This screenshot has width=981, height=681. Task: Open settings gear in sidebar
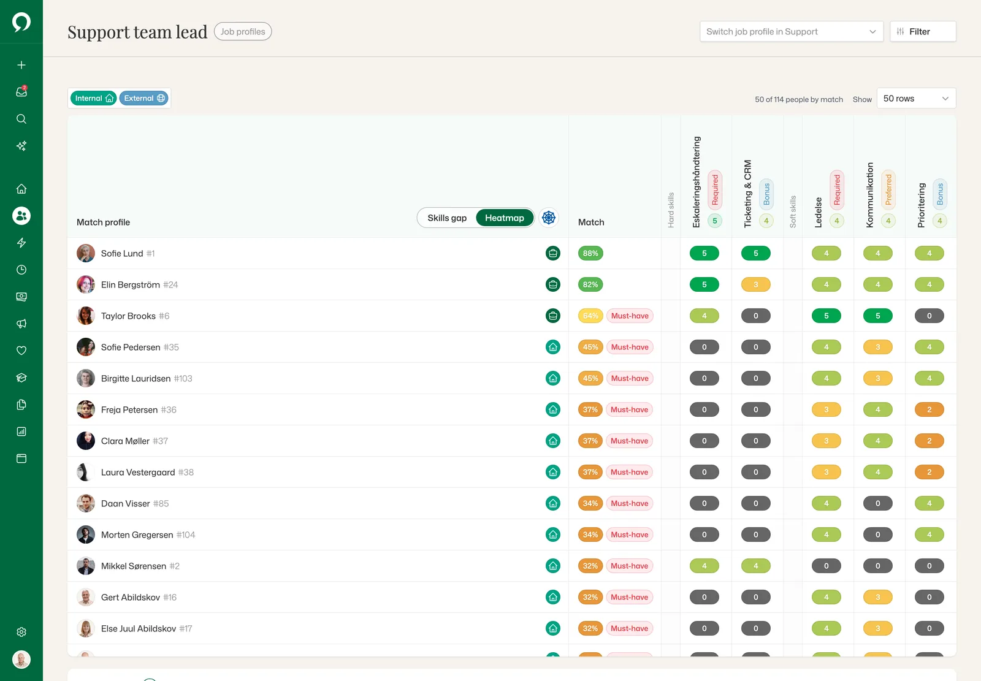click(21, 632)
